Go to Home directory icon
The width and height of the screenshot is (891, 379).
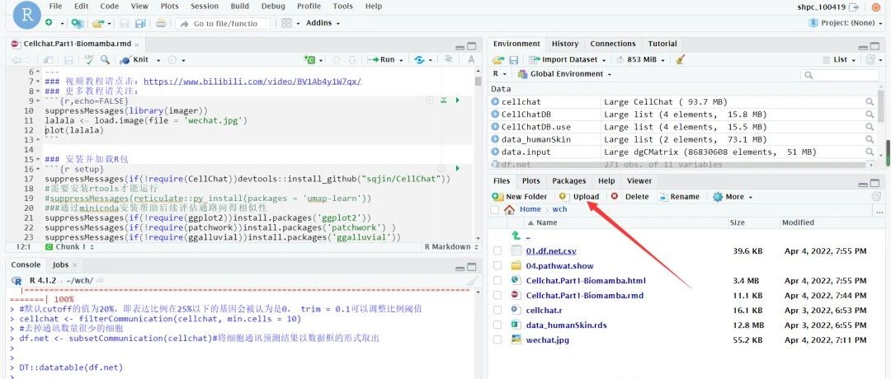[509, 209]
